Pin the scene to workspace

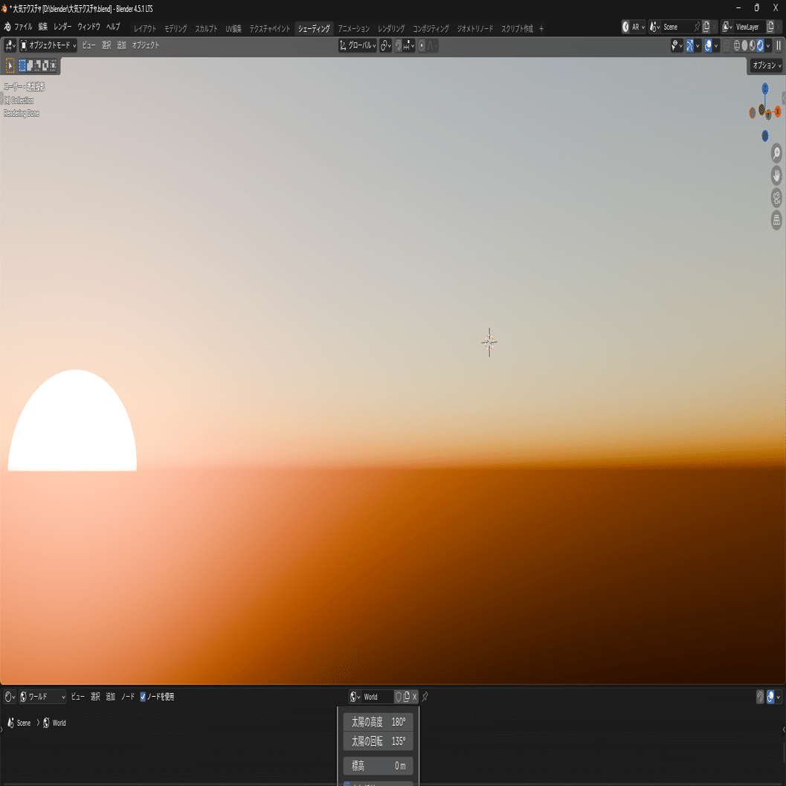[x=697, y=27]
